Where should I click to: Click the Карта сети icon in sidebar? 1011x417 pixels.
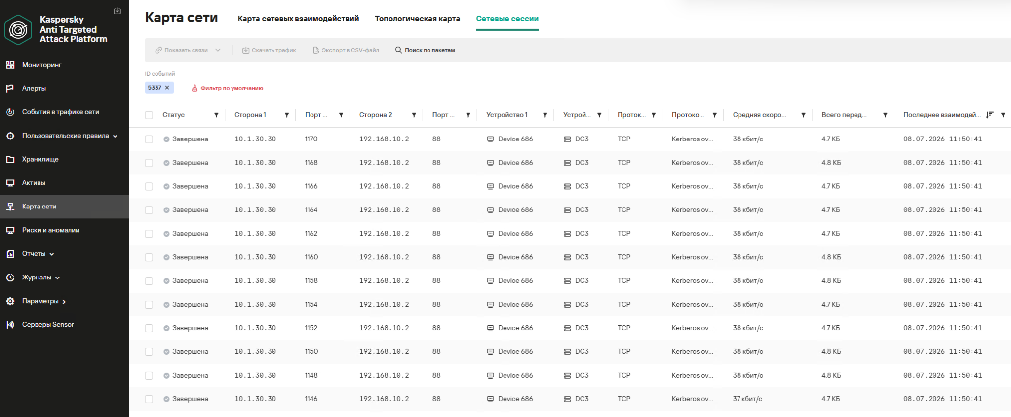click(10, 207)
